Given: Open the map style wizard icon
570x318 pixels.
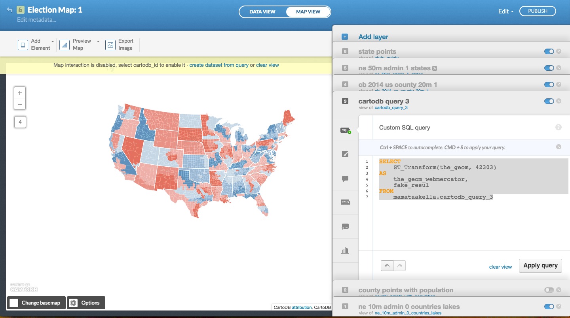Looking at the screenshot, I should pyautogui.click(x=345, y=154).
